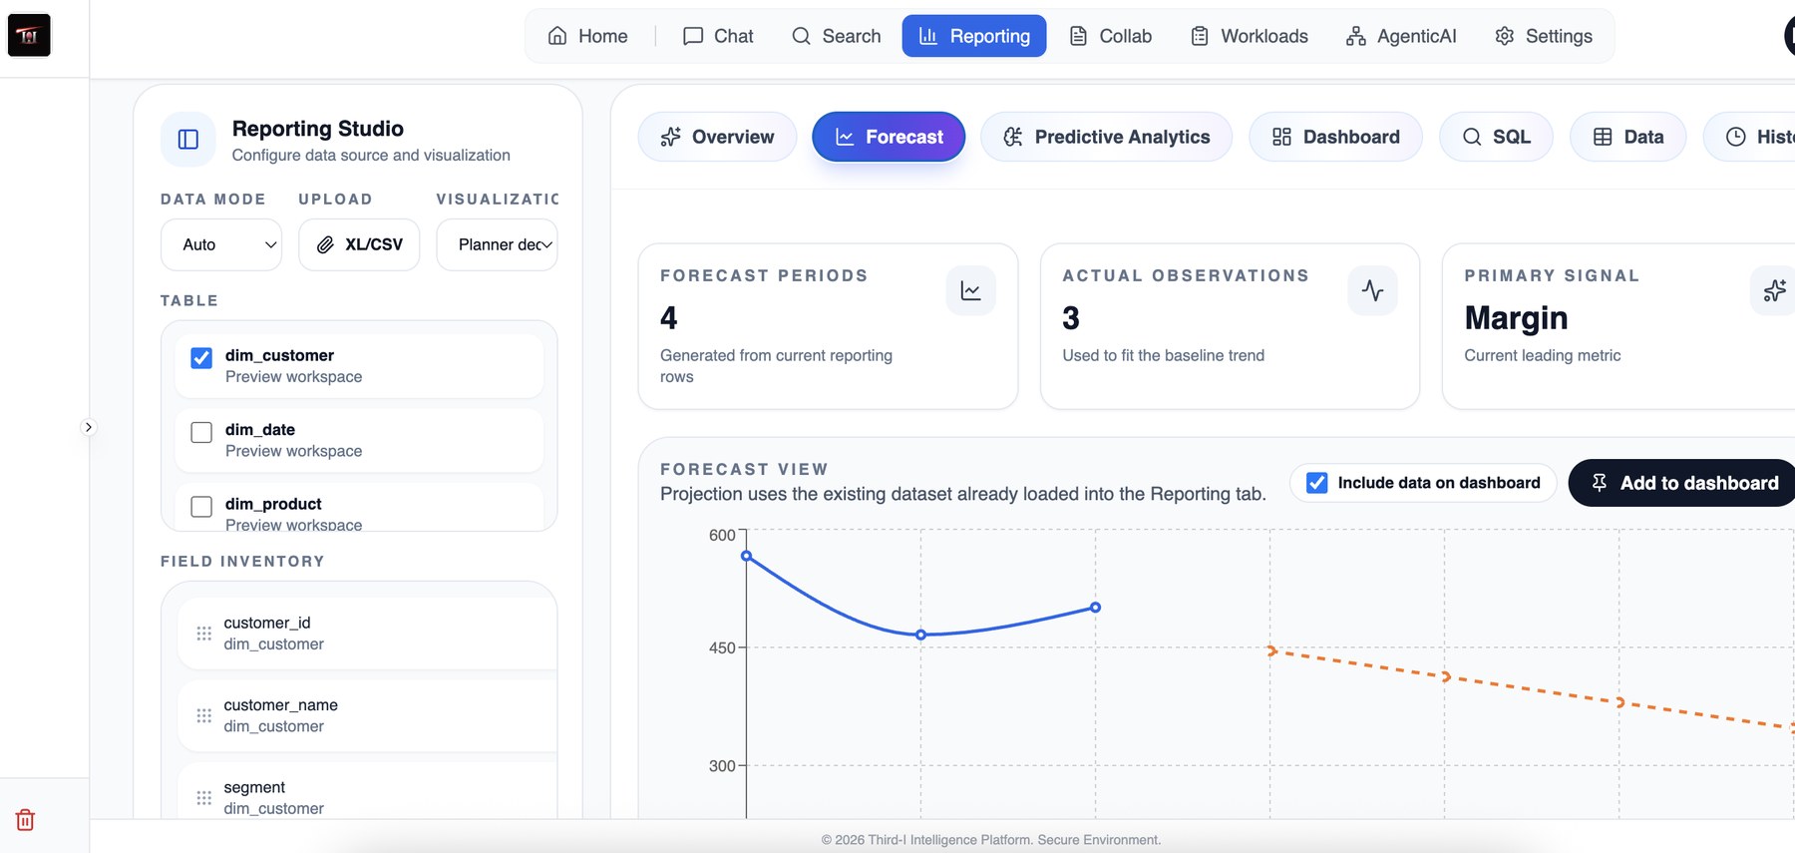Switch to the Overview tab
This screenshot has height=853, width=1795.
[717, 137]
